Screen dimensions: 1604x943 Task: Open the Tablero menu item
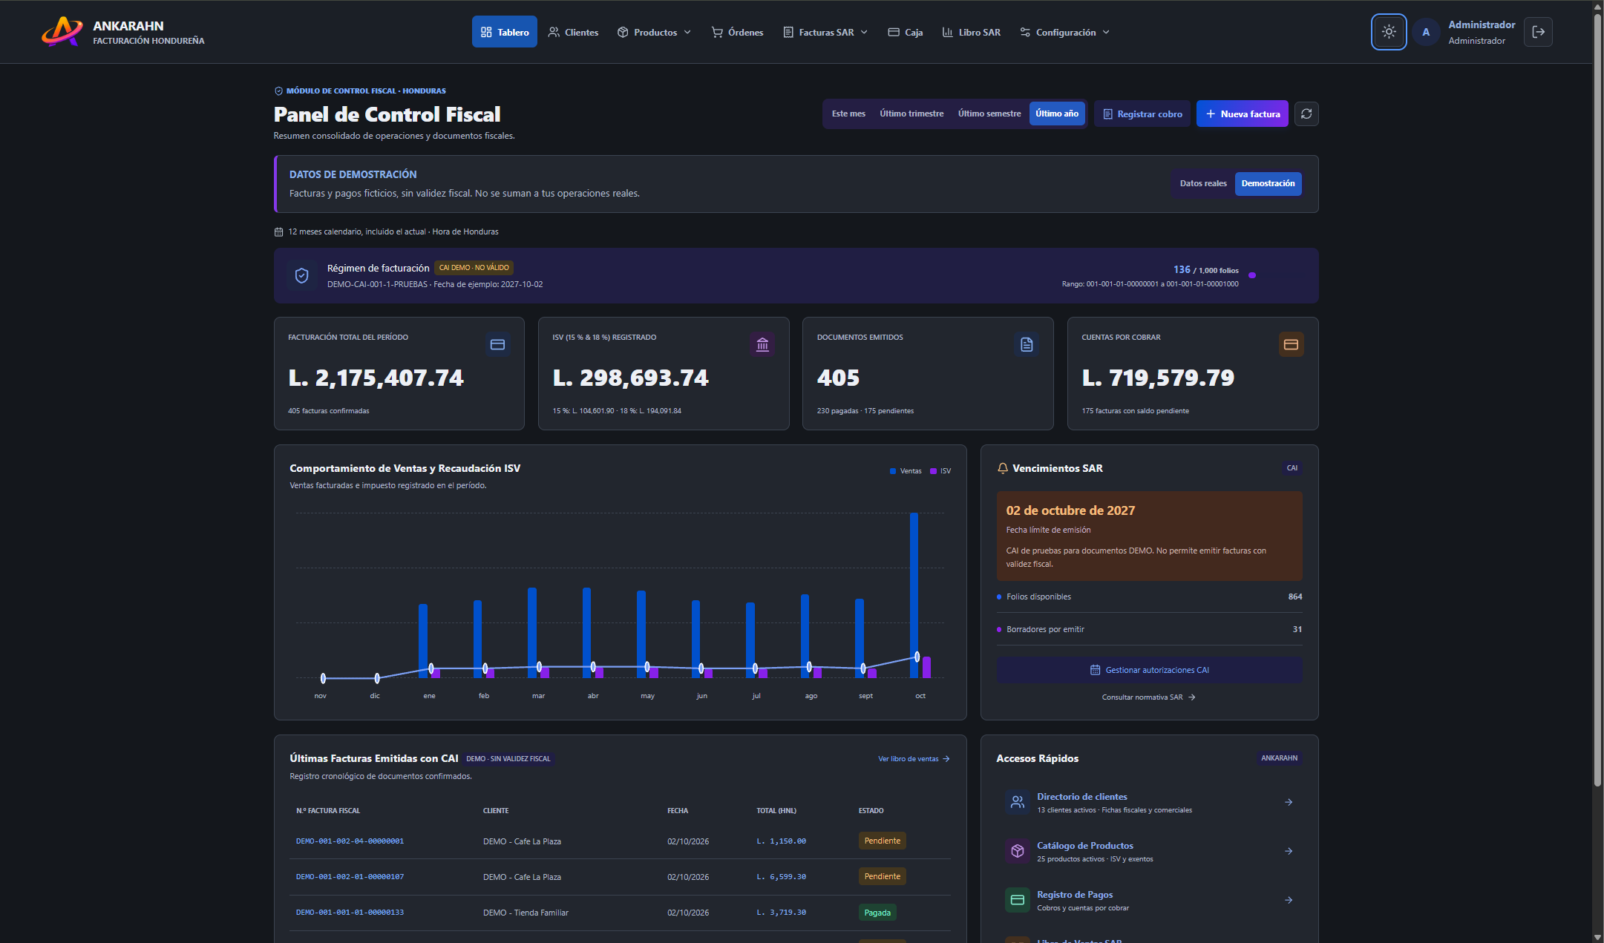pos(505,32)
